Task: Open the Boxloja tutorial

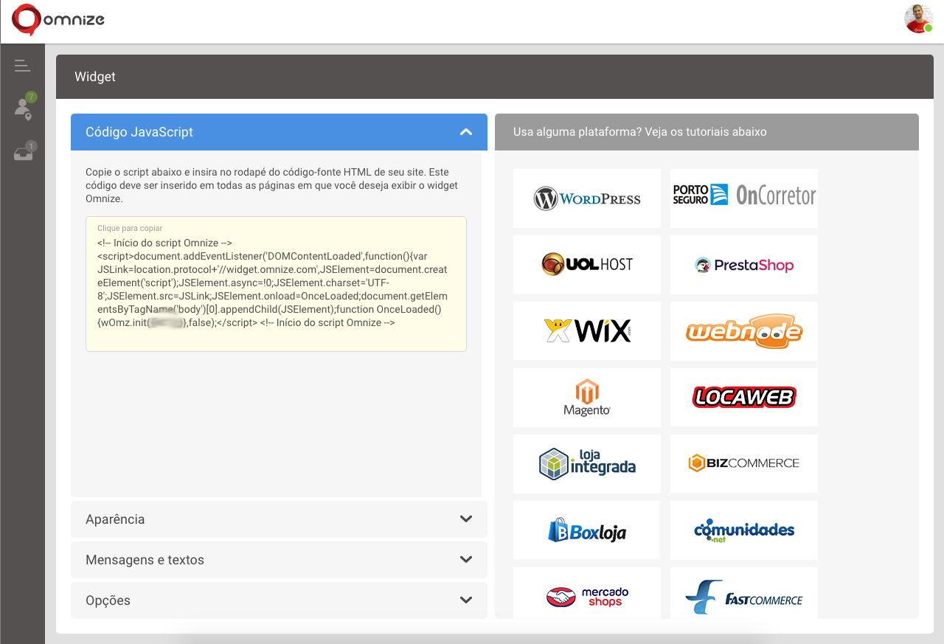Action: pos(587,530)
